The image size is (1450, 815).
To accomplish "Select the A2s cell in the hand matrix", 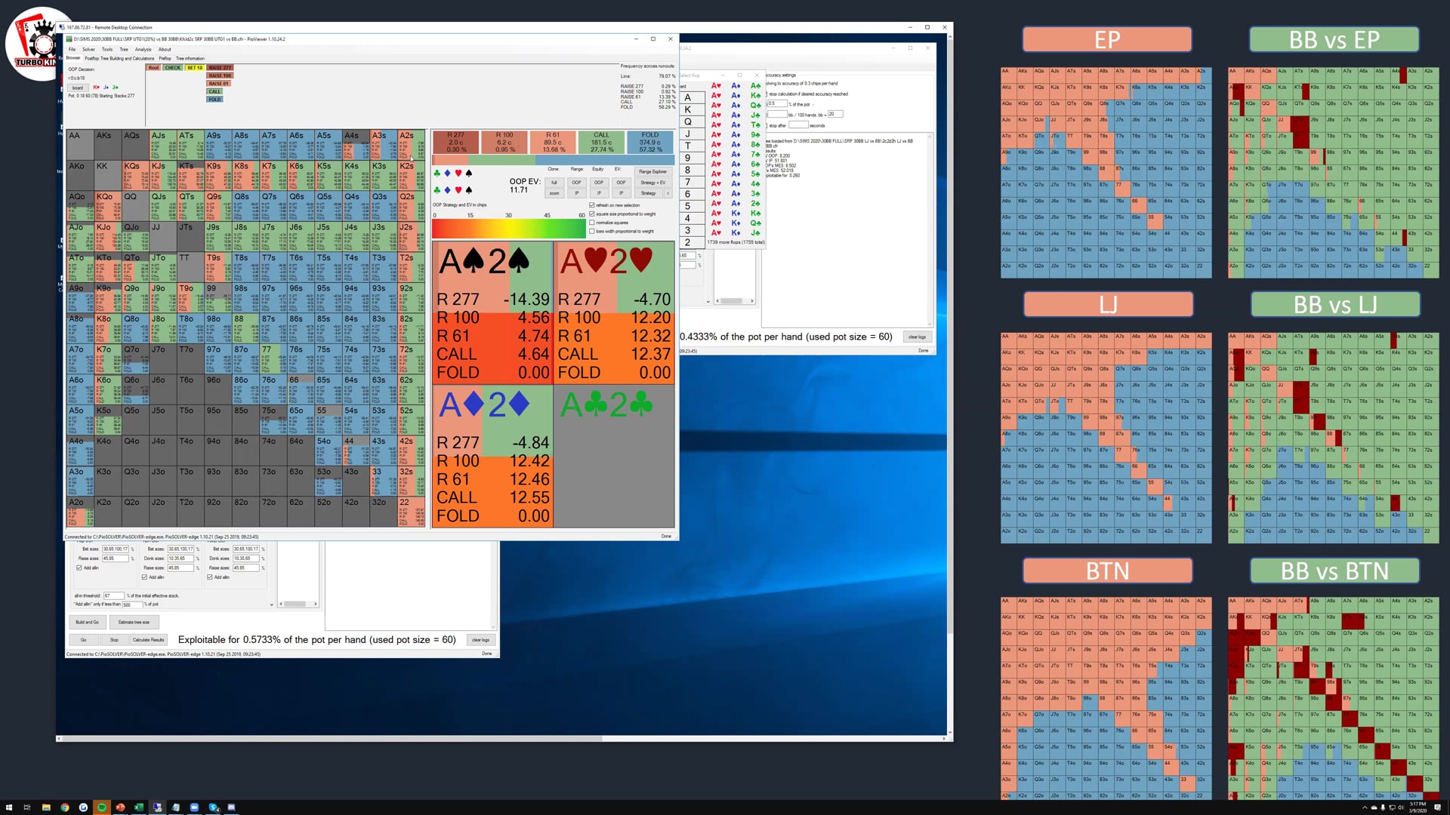I will click(411, 145).
